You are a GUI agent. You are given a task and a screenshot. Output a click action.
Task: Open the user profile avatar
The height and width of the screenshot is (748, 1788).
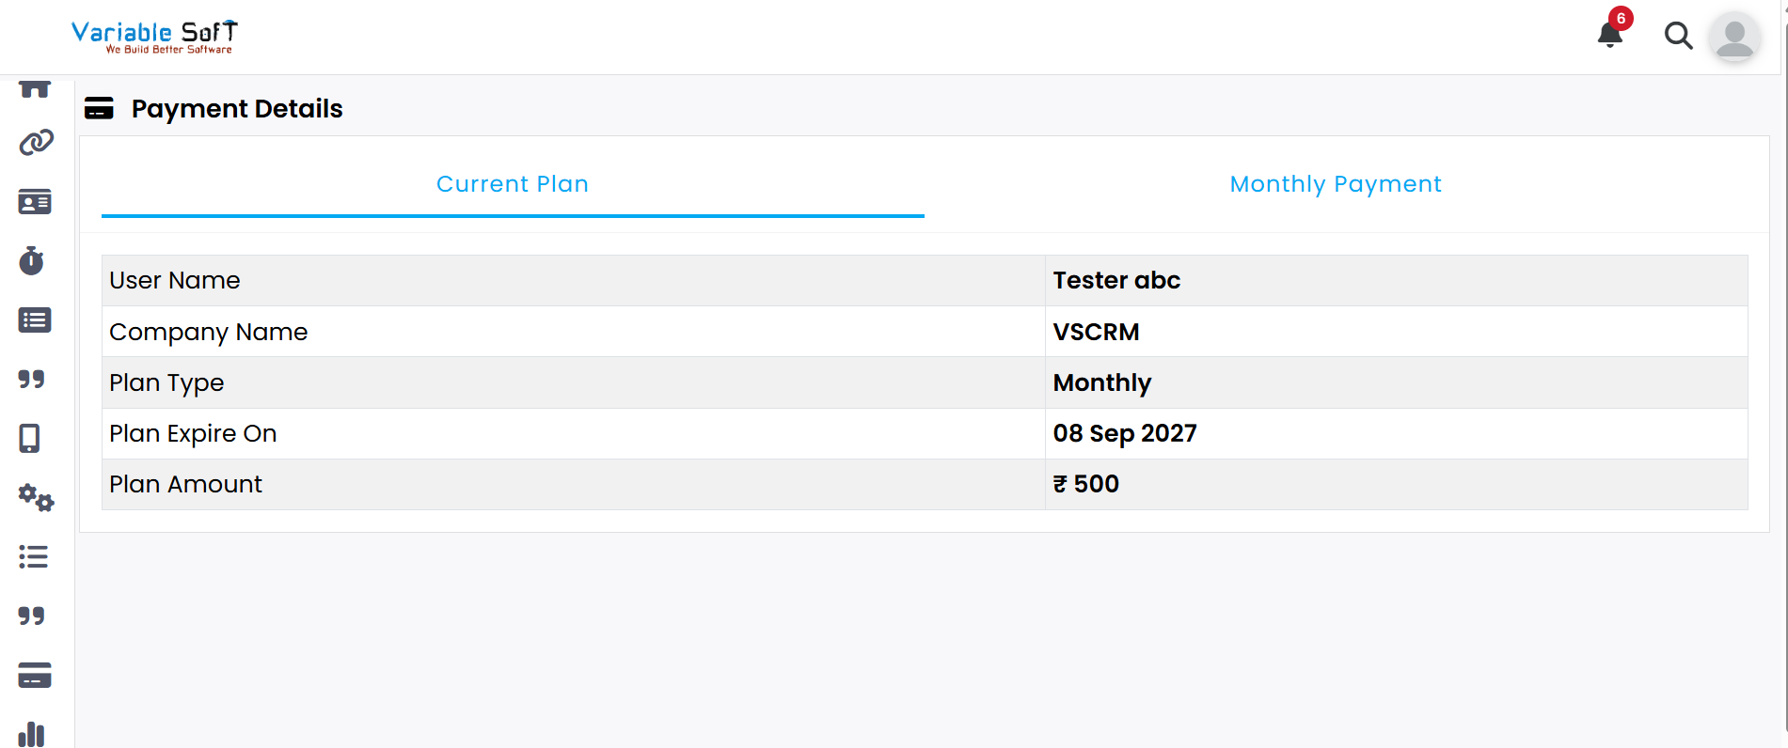pos(1734,37)
